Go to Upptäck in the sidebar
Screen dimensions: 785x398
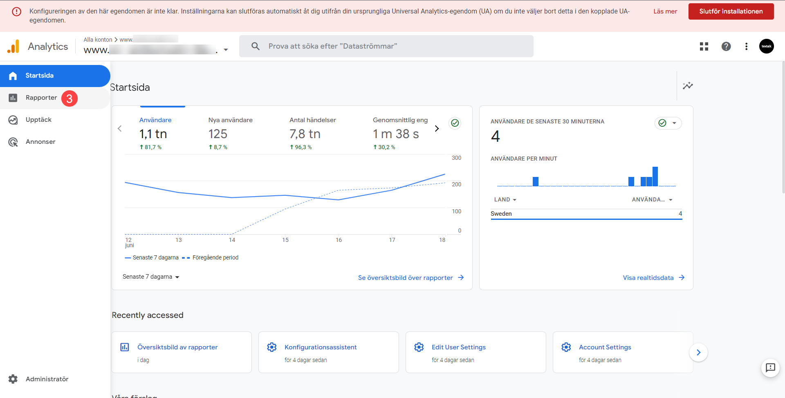pos(38,120)
